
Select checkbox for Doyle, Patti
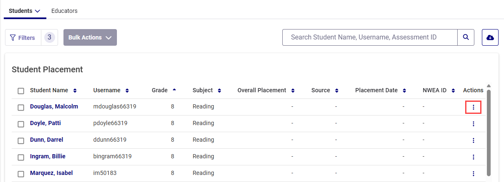point(21,124)
